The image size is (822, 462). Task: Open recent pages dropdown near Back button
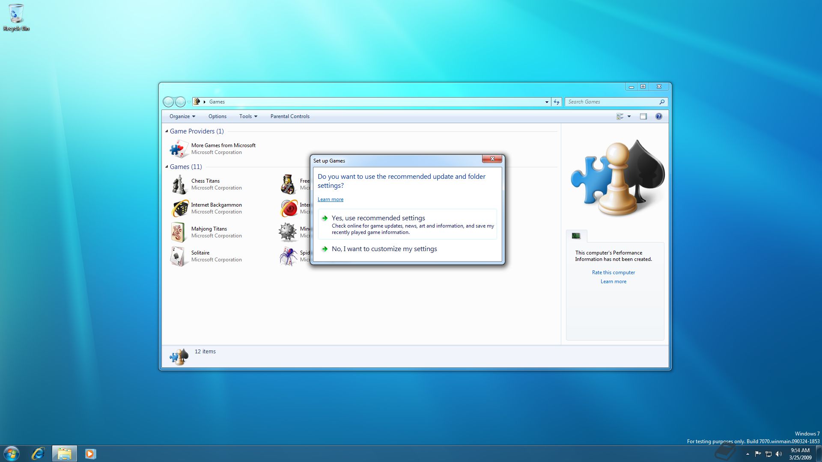coord(189,102)
